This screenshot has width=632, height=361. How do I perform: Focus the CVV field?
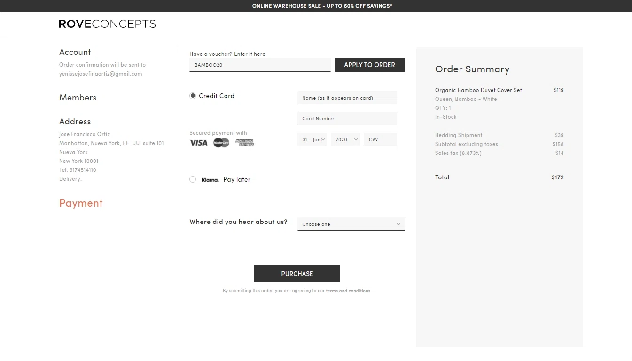[x=380, y=139]
